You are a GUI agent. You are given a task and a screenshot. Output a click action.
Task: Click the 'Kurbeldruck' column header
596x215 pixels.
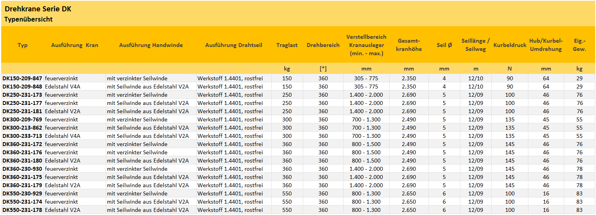[510, 45]
